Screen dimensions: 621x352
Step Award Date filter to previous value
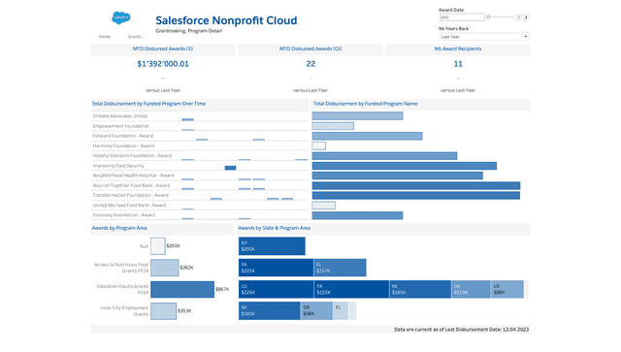[518, 17]
